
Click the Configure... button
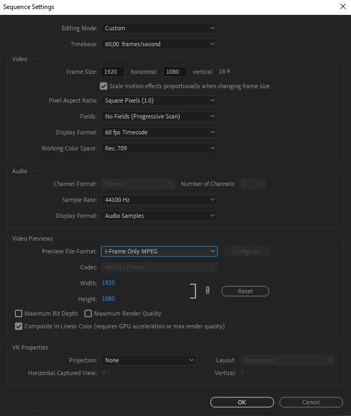point(247,251)
